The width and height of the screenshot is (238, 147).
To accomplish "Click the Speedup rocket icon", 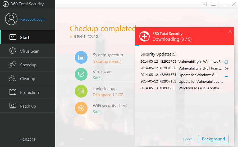I will point(13,65).
